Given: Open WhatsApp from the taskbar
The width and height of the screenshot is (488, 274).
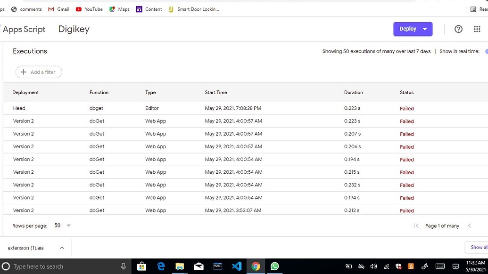Looking at the screenshot, I should [274, 266].
